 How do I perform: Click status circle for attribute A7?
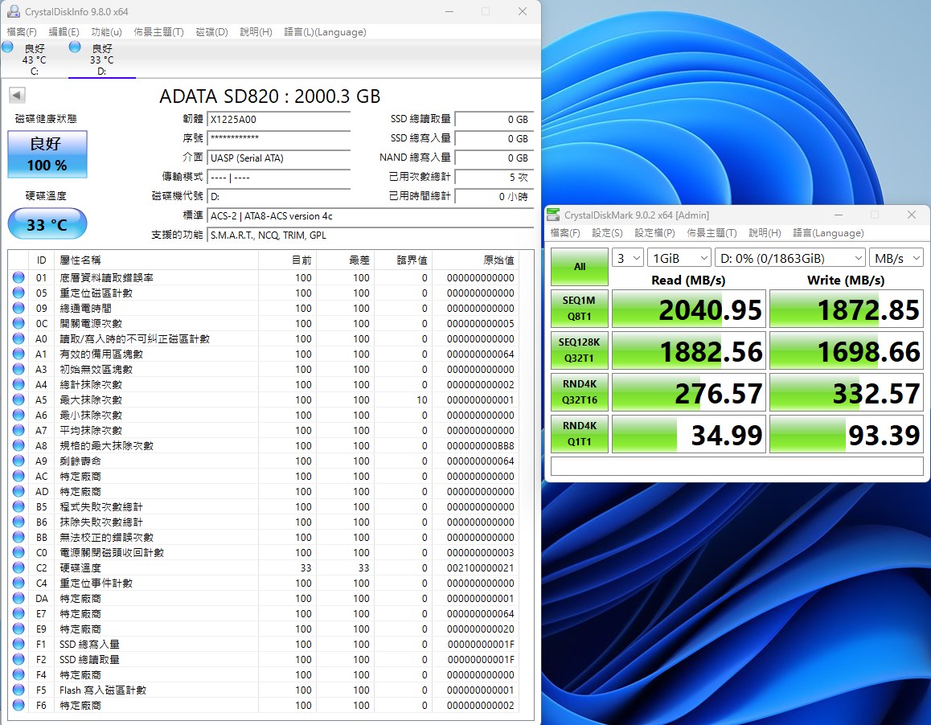[18, 431]
